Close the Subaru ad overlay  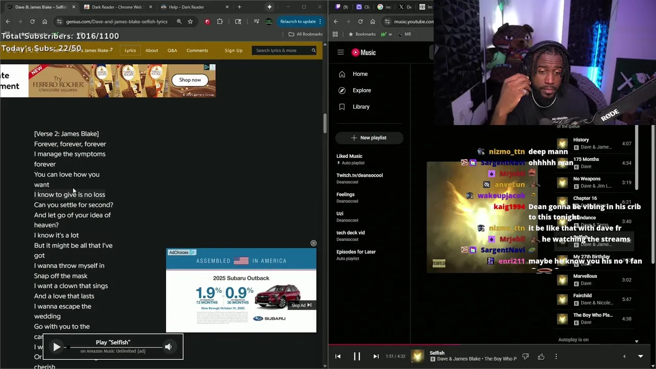point(313,243)
